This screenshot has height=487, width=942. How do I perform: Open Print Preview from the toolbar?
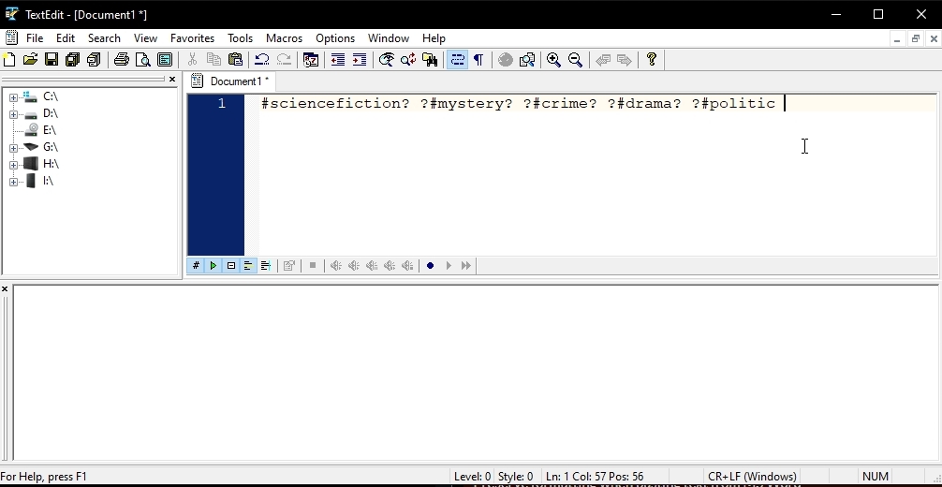[x=143, y=60]
